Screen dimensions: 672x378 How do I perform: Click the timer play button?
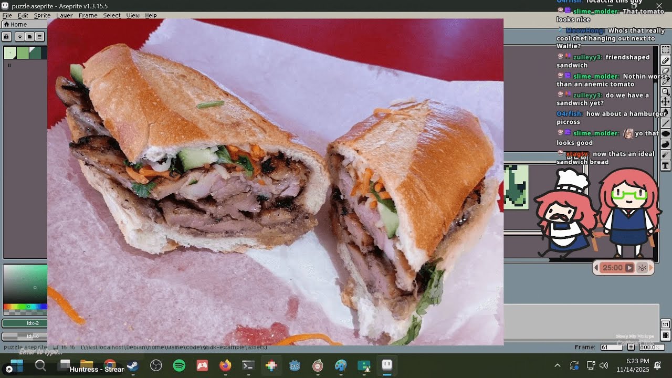629,268
